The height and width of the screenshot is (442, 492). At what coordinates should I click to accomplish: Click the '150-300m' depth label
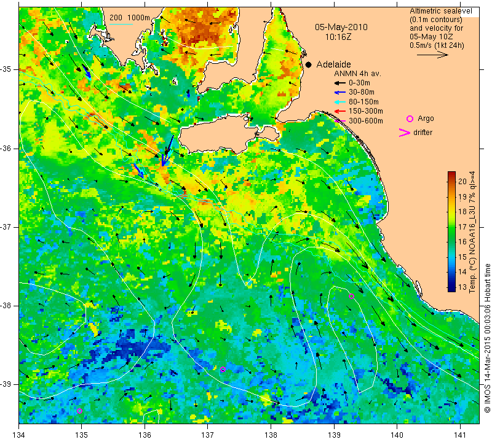click(365, 111)
